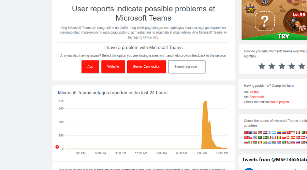Select the Sweden flag
The height and width of the screenshot is (170, 307).
pyautogui.click(x=265, y=137)
